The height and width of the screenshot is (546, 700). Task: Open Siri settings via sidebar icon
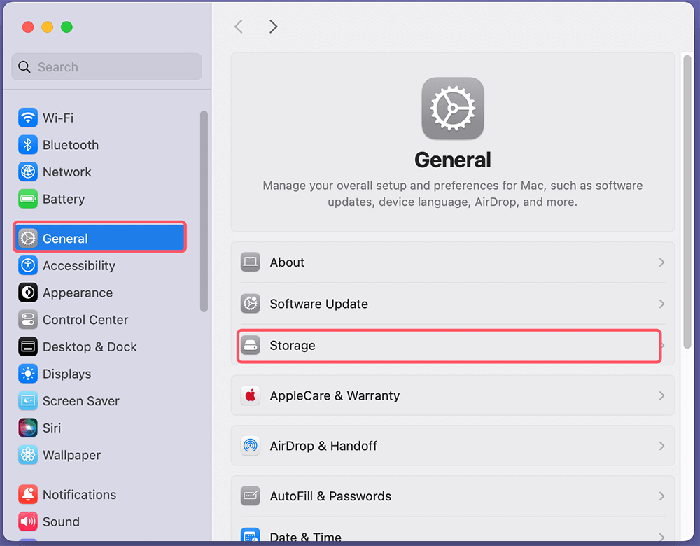27,428
